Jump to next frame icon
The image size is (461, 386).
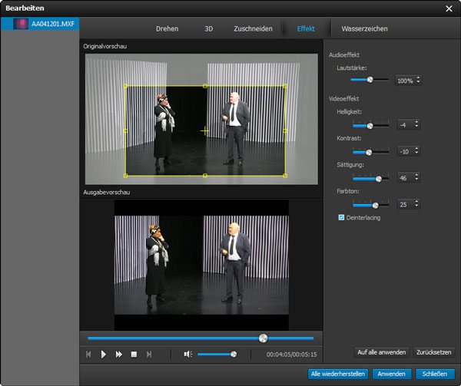[149, 355]
